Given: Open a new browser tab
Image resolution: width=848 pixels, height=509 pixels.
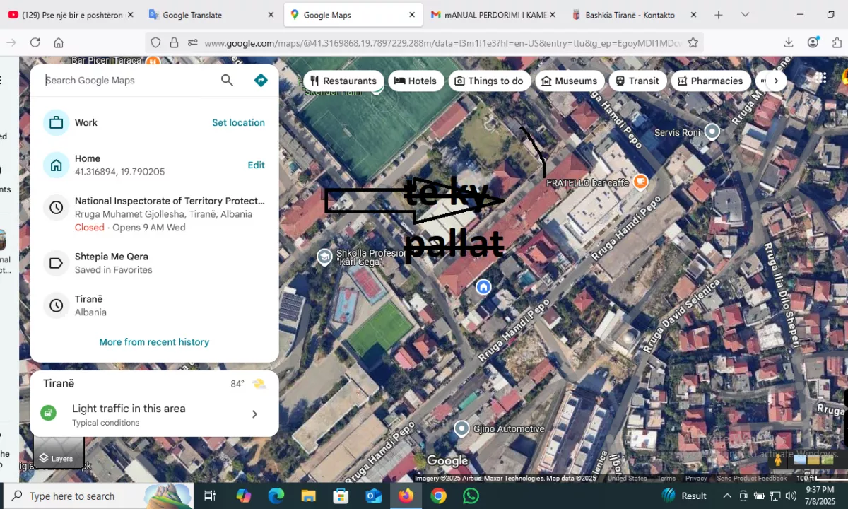Looking at the screenshot, I should 719,15.
